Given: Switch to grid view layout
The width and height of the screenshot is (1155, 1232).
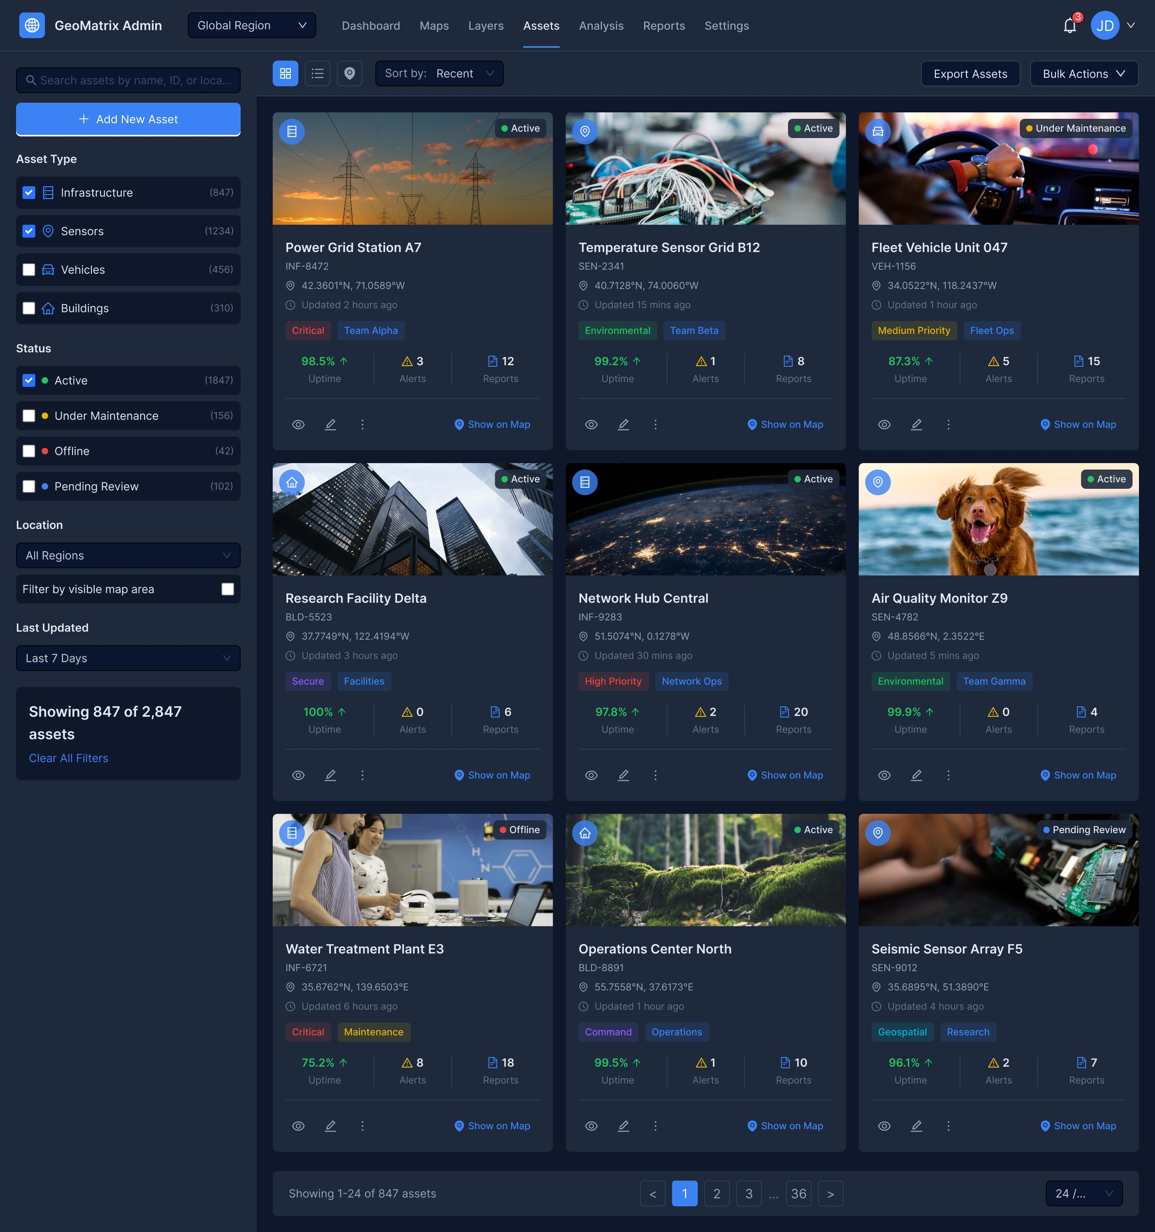Looking at the screenshot, I should click(286, 74).
